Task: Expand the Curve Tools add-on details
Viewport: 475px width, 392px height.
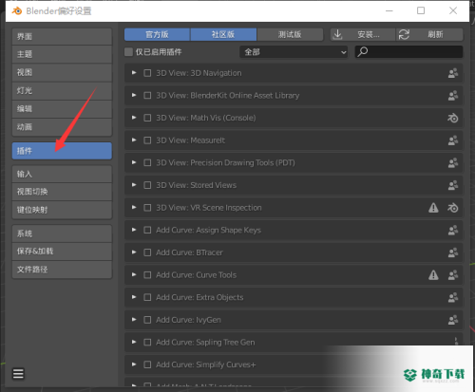Action: click(x=134, y=275)
